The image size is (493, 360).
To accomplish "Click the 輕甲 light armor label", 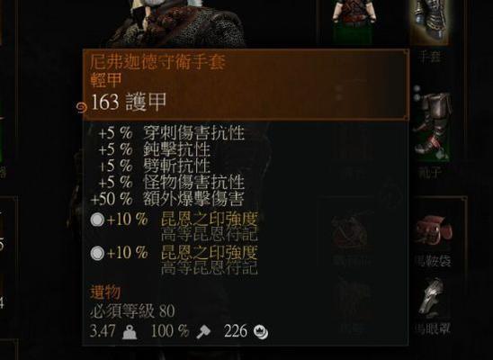I will (106, 79).
